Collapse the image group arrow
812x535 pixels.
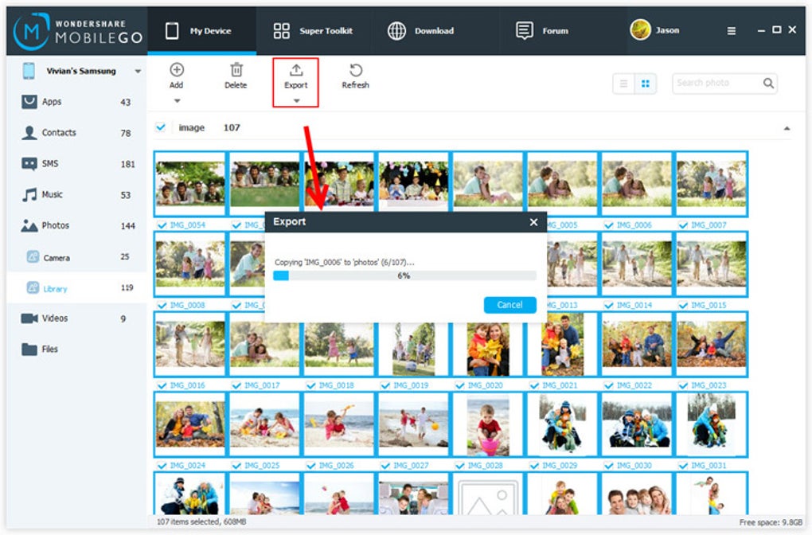pos(787,128)
